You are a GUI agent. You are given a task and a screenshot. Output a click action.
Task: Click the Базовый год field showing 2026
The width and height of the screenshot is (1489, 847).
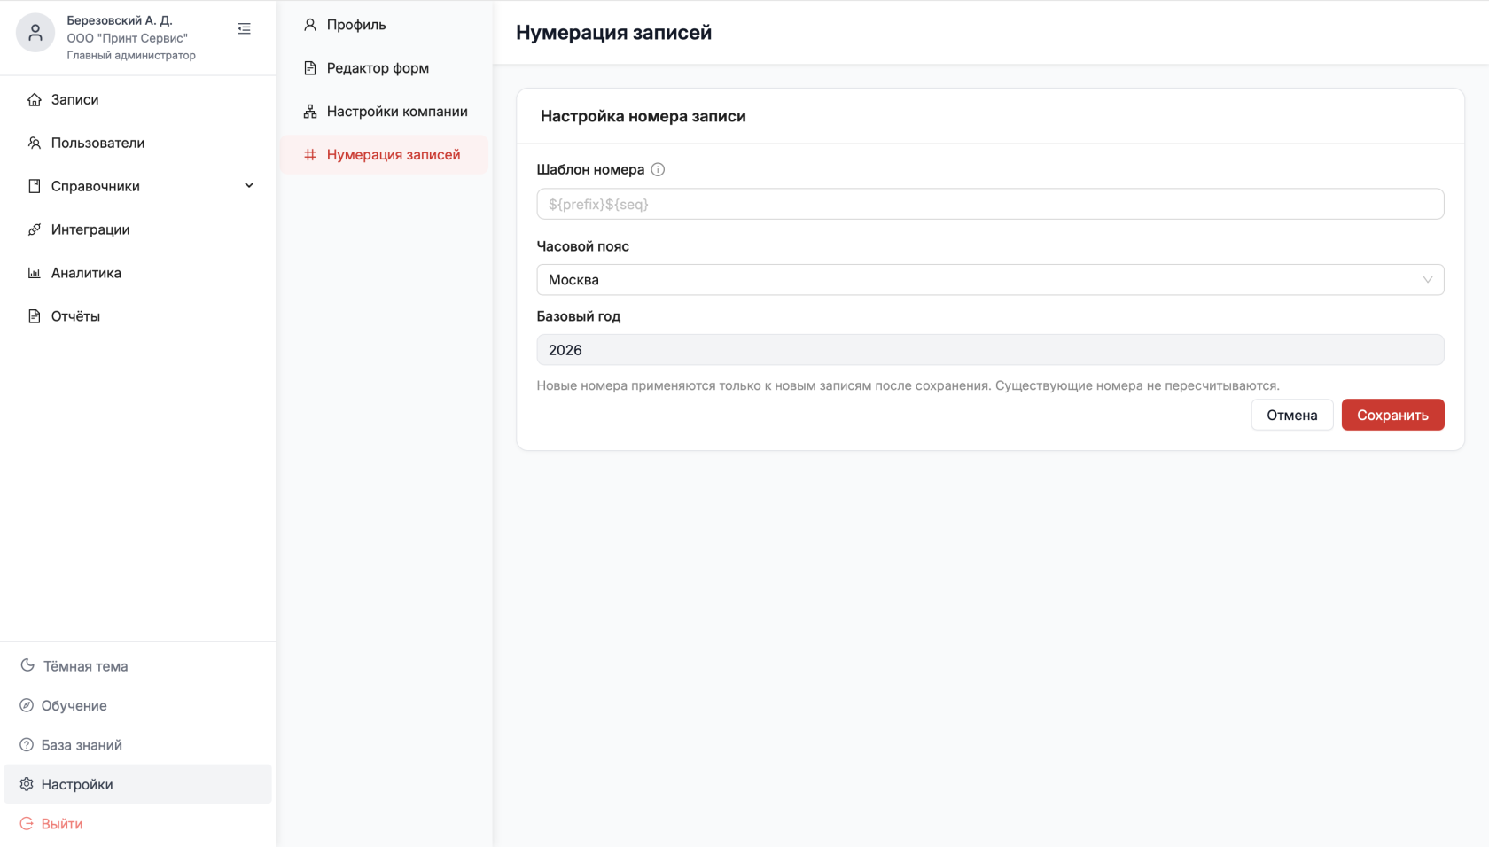(x=990, y=350)
